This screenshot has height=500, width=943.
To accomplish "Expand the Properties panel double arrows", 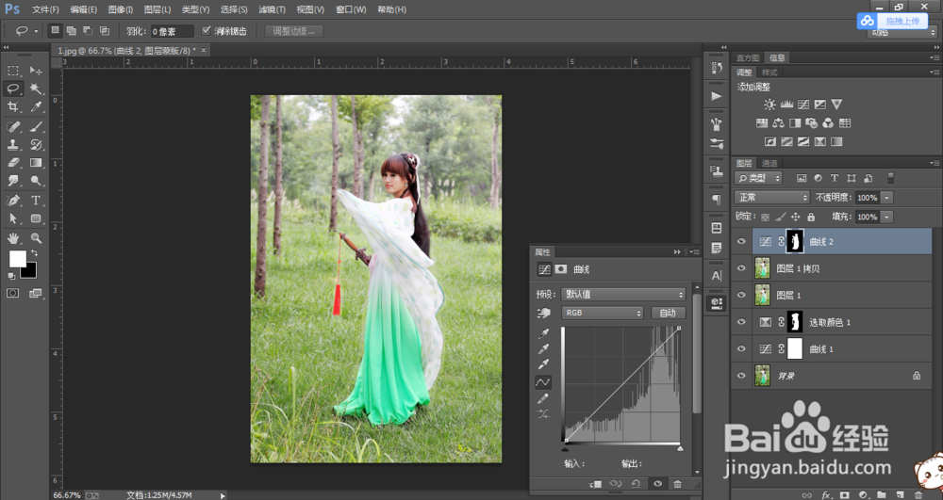I will tap(678, 251).
